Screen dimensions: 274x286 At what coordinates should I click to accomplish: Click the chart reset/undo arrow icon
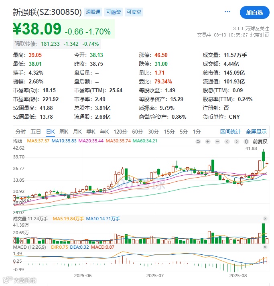click(x=198, y=142)
